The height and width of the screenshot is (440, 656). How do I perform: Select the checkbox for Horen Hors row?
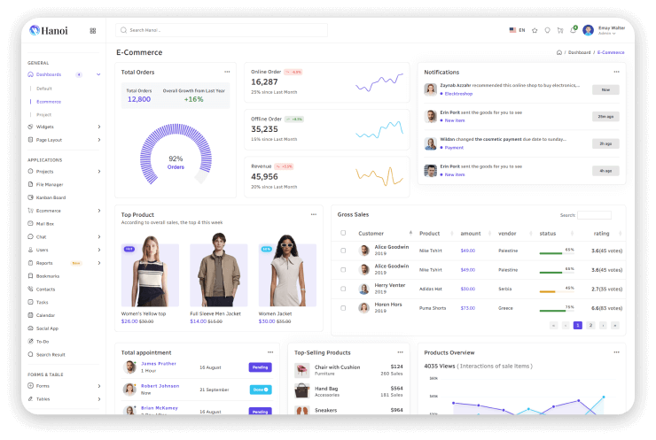344,308
